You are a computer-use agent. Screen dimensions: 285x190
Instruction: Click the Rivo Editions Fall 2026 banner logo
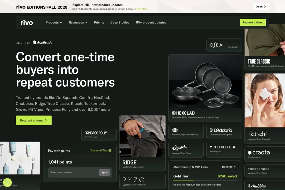(42, 7)
